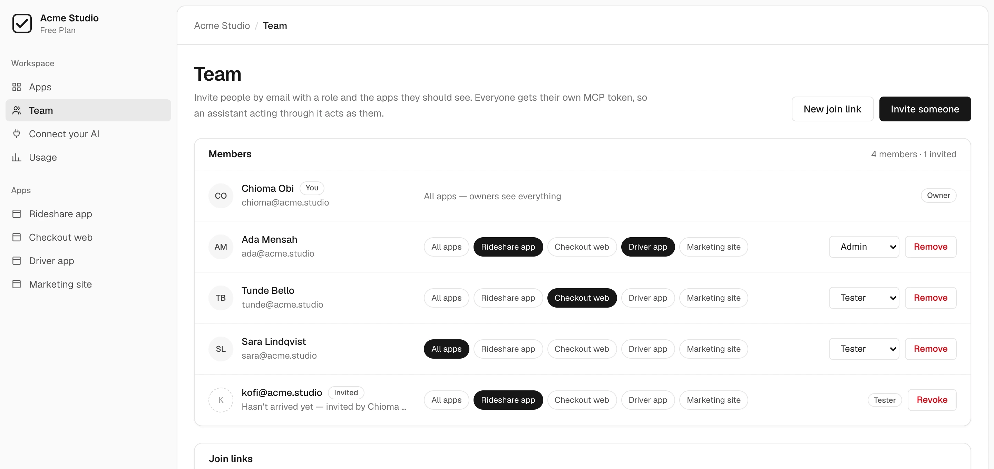The image size is (994, 469).
Task: Click the dashed K avatar for kofi
Action: (221, 400)
